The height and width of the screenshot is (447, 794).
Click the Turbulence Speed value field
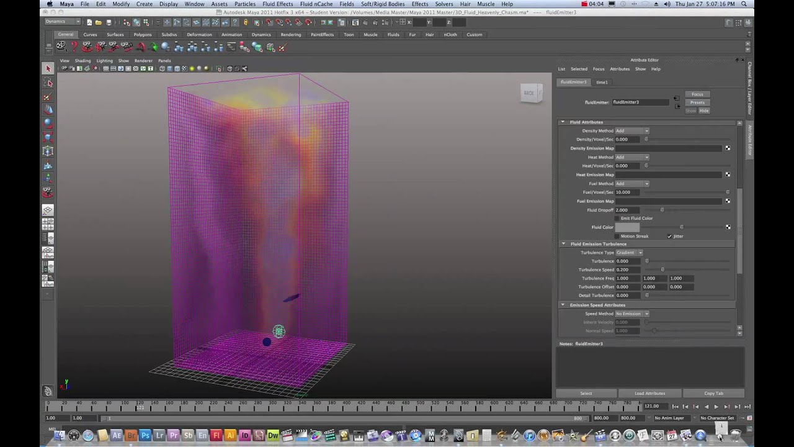coord(627,269)
